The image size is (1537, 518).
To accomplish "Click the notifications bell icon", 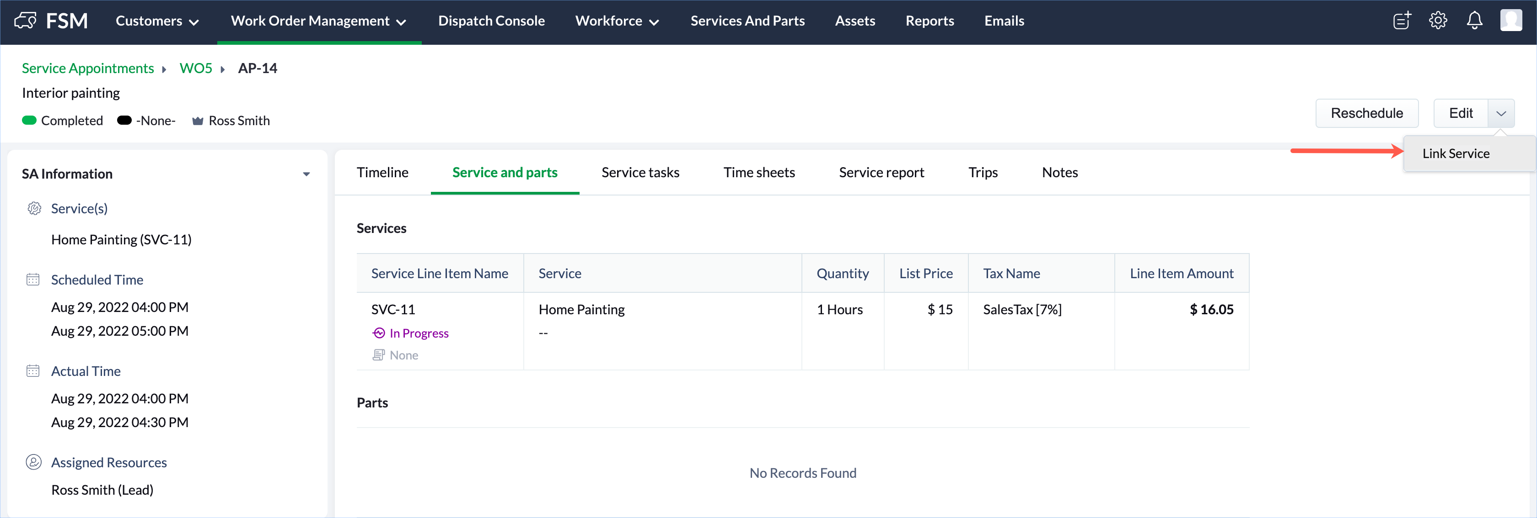I will 1474,21.
